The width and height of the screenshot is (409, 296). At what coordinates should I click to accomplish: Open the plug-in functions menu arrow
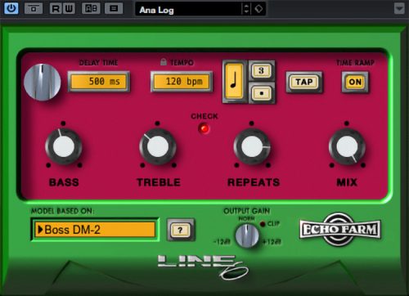pos(399,9)
